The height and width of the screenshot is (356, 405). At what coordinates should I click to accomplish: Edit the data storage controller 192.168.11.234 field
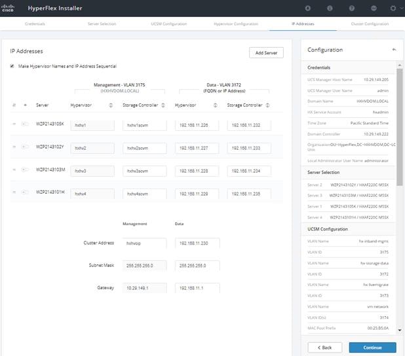(x=249, y=171)
